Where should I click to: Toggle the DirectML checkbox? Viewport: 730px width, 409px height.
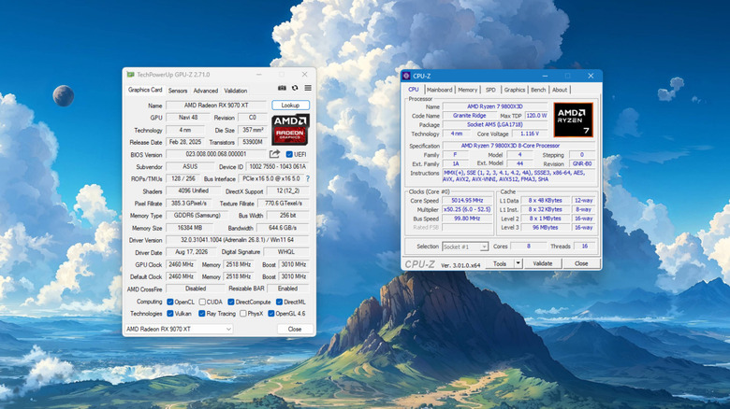[279, 302]
